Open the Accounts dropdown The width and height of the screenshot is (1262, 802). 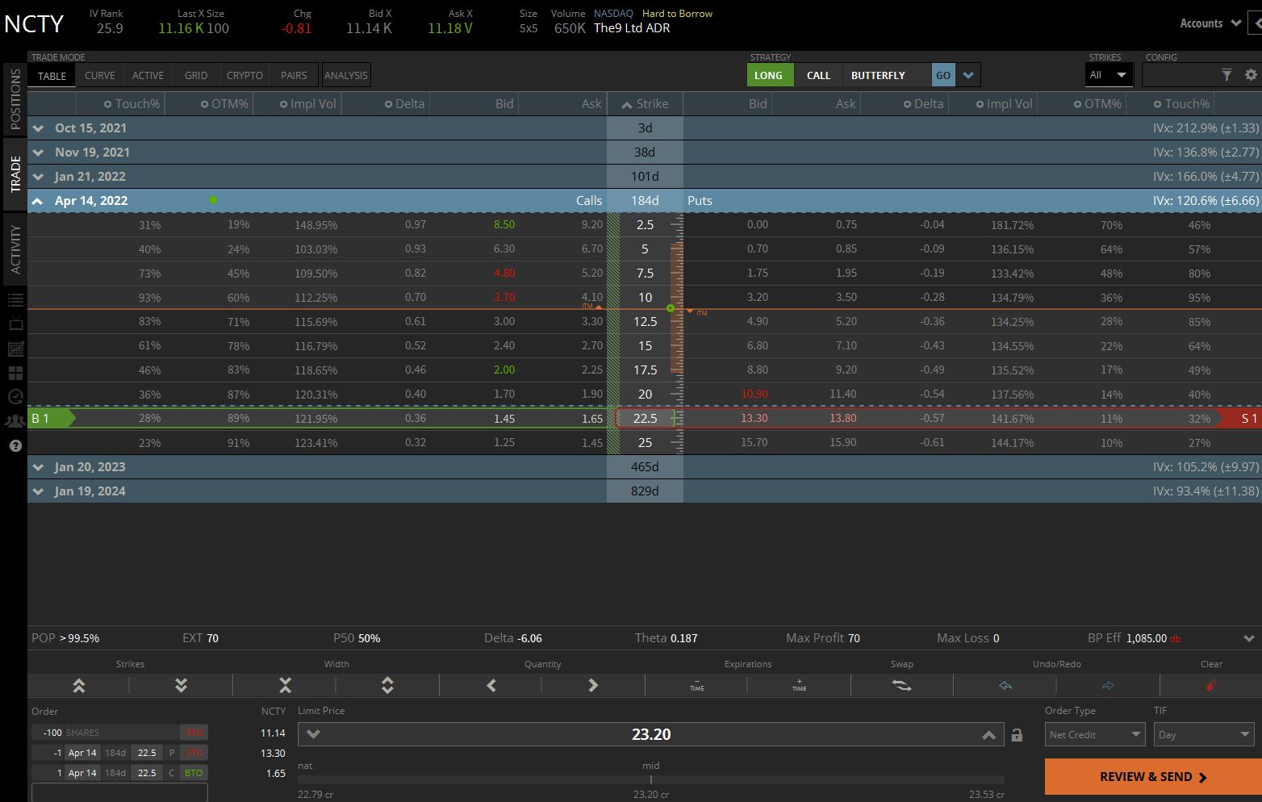(x=1210, y=23)
